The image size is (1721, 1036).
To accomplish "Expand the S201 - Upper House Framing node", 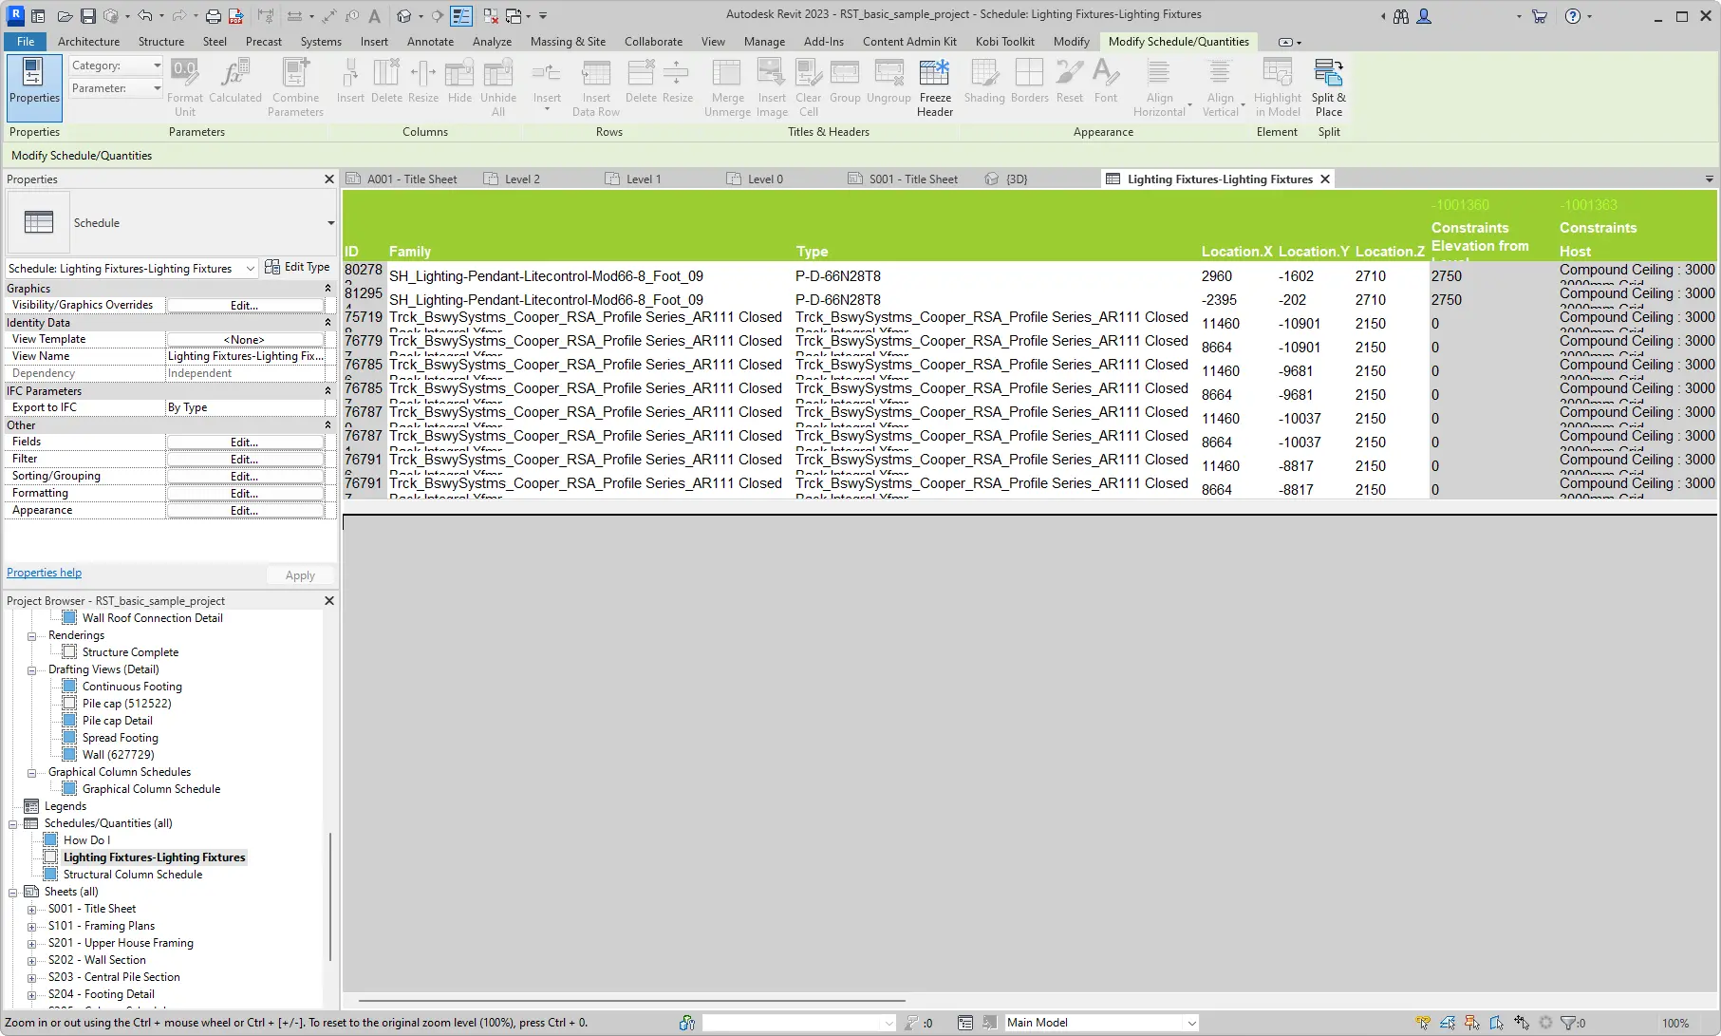I will coord(31,943).
